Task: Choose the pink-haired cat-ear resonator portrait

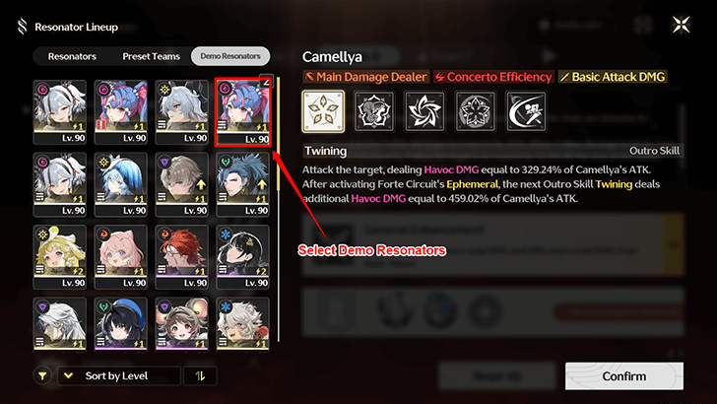Action: pos(121,256)
